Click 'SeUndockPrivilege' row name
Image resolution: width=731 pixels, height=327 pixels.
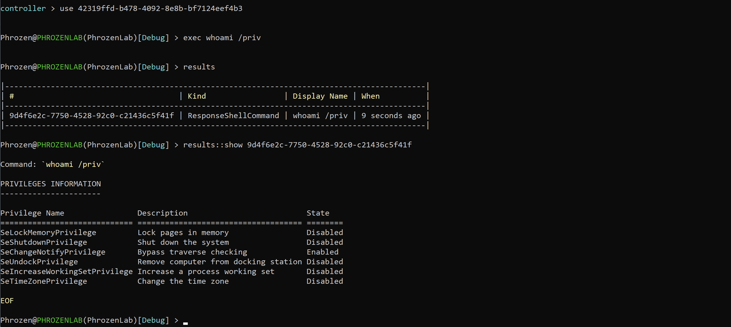(39, 262)
